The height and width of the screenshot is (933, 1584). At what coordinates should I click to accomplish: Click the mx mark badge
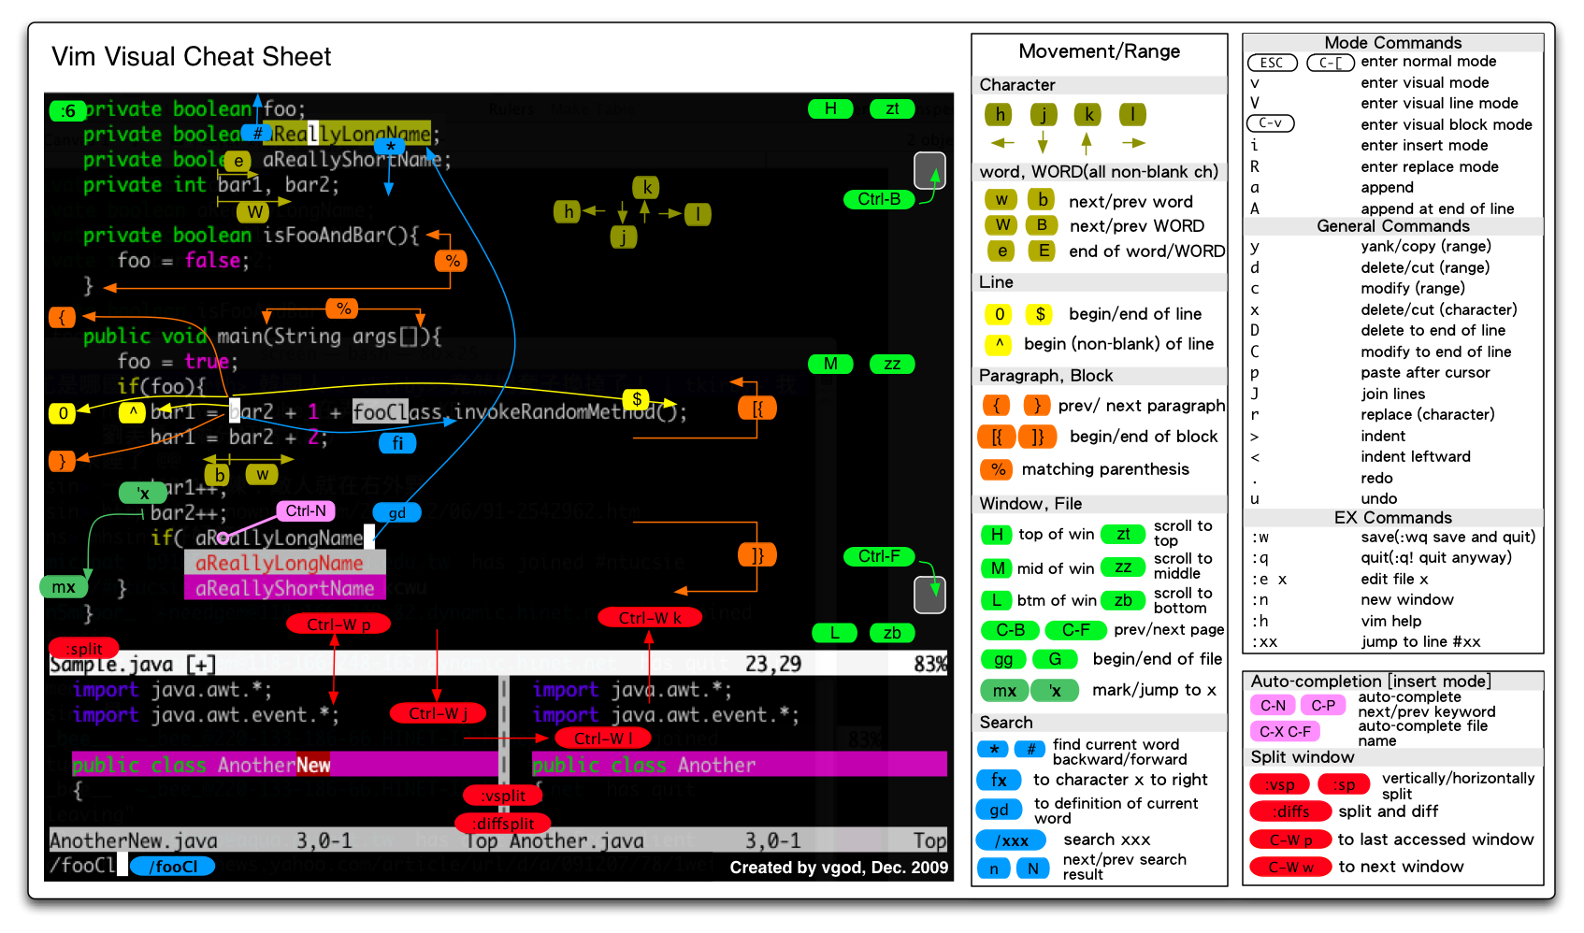click(1003, 691)
